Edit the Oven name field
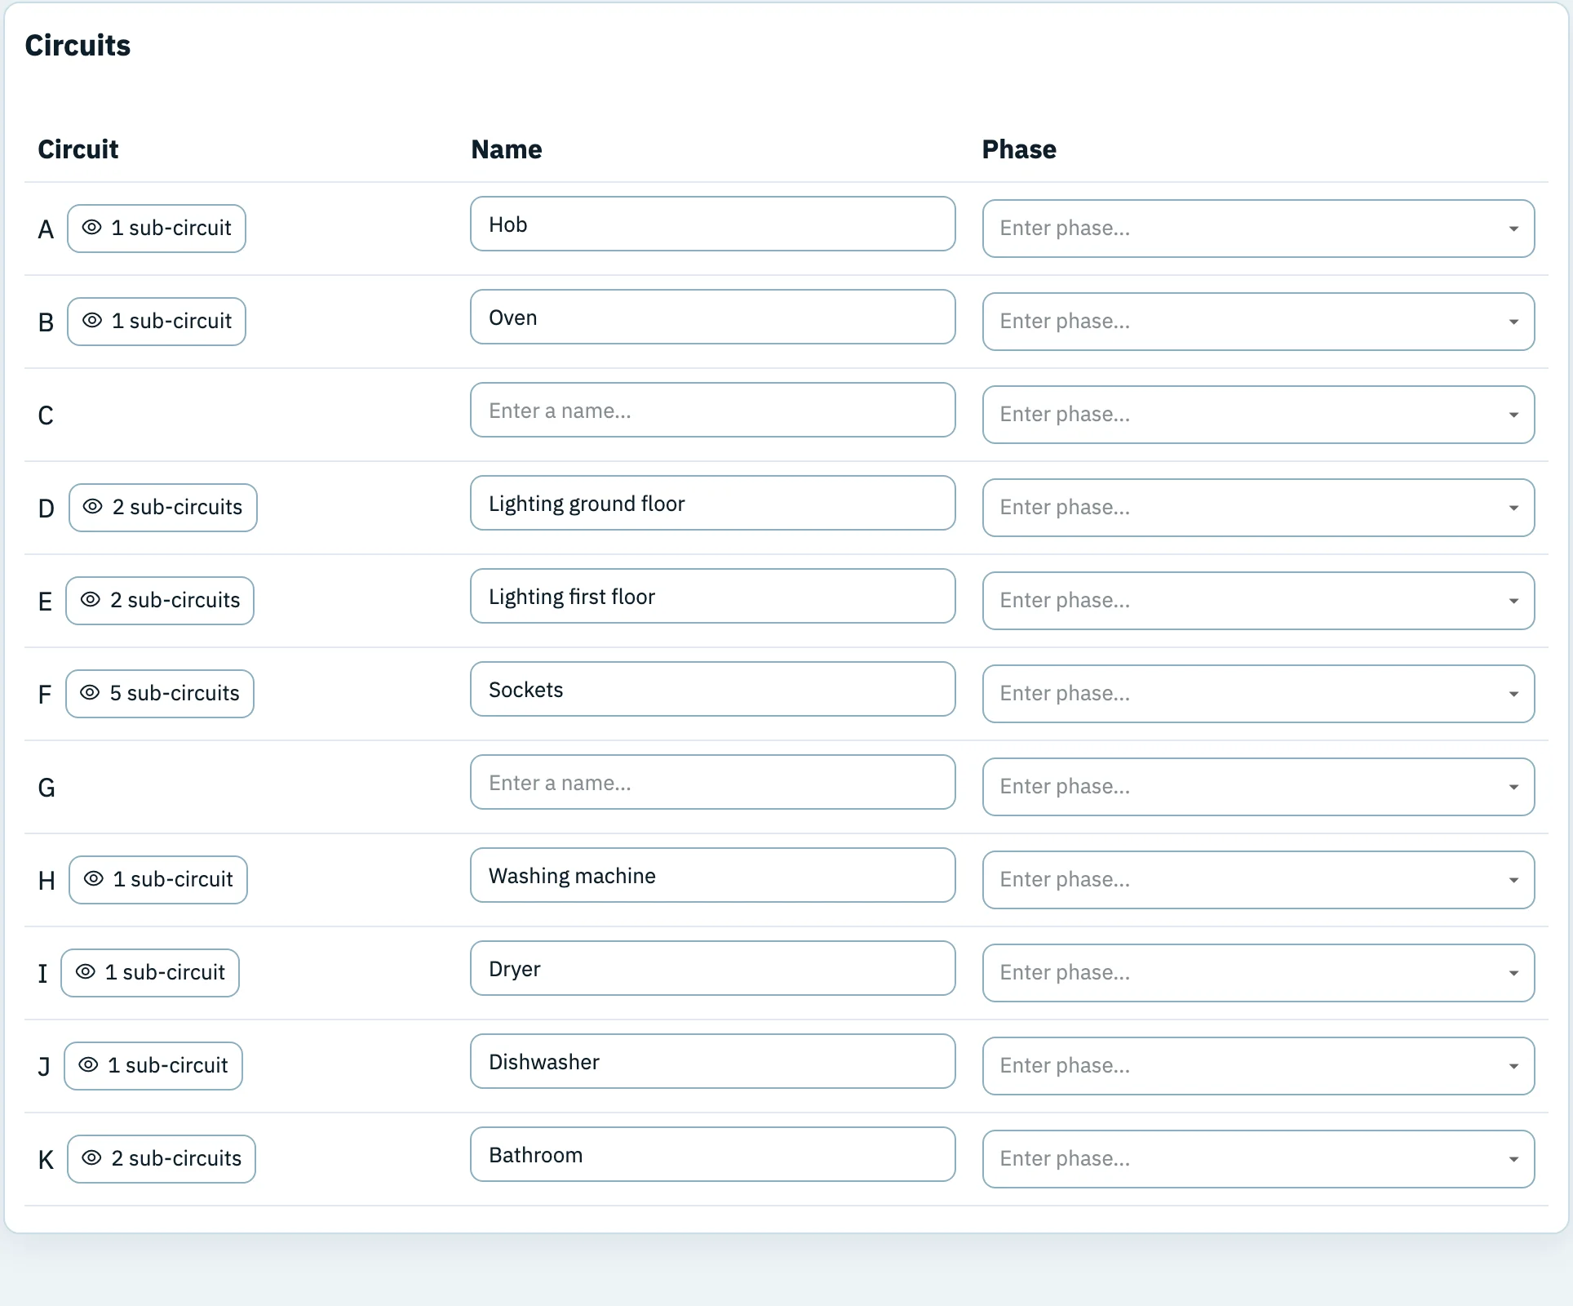Image resolution: width=1573 pixels, height=1306 pixels. (712, 317)
